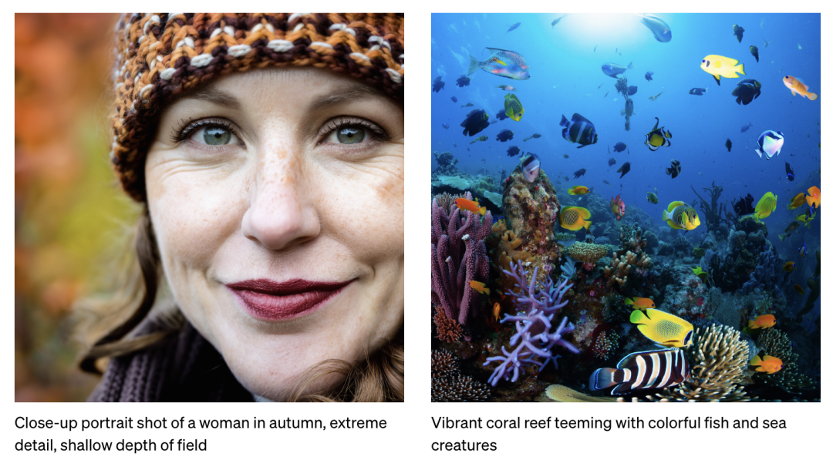Click the word 'creatures' in reef caption
Viewport: 833px width, 460px height.
pyautogui.click(x=464, y=445)
